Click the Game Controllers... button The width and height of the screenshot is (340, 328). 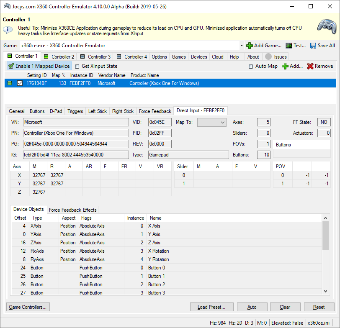(x=28, y=307)
